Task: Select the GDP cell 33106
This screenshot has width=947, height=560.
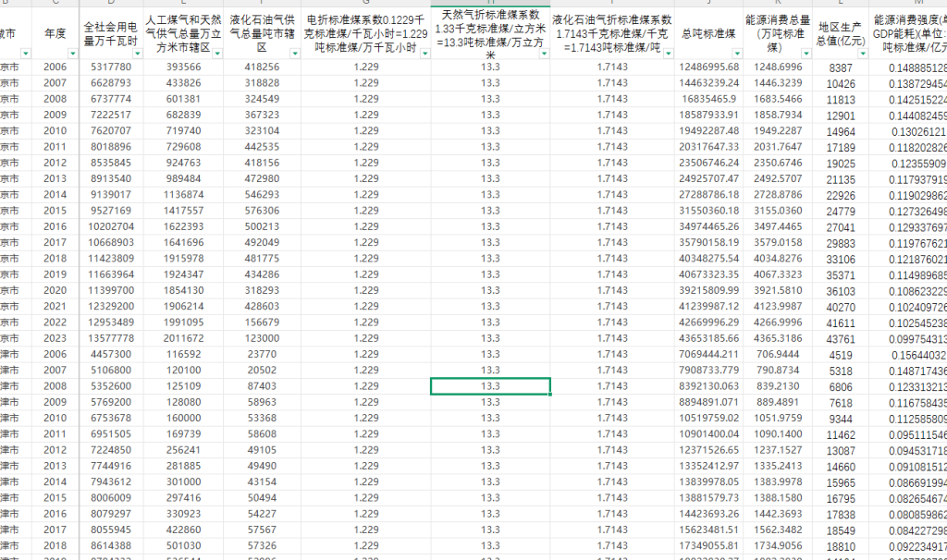Action: coord(840,260)
